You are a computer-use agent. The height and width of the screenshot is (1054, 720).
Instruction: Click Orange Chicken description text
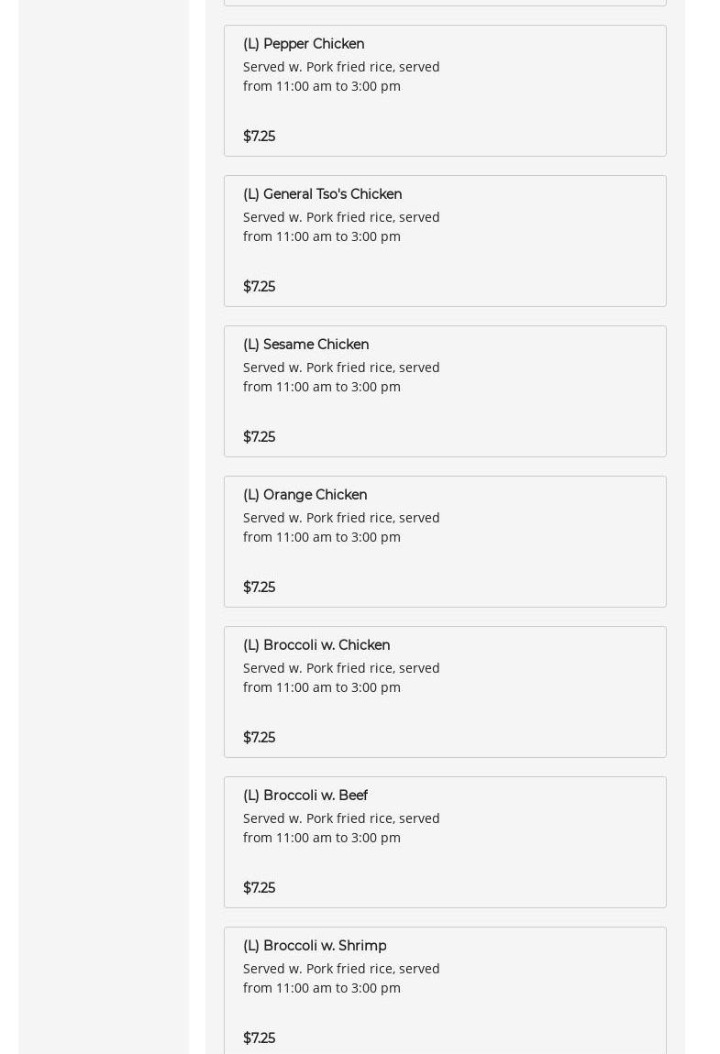340,527
